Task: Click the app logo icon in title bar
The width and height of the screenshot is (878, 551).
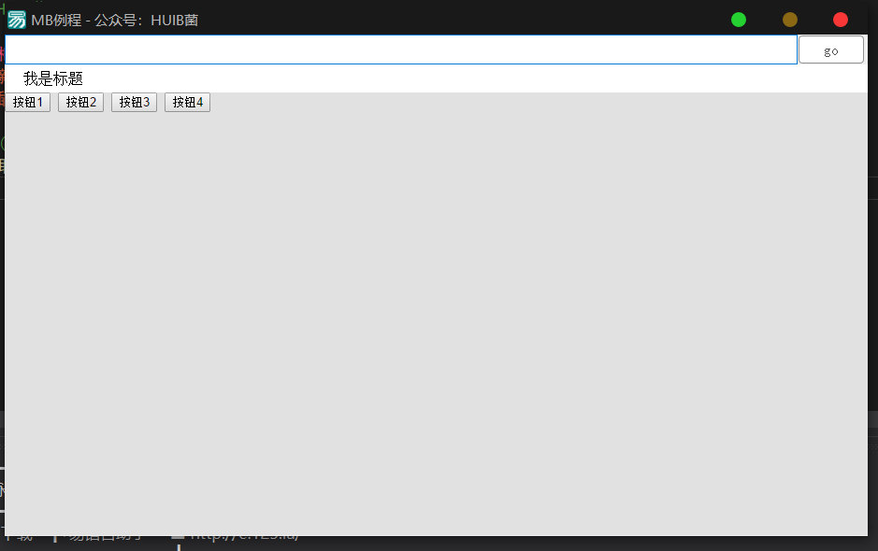Action: click(17, 20)
